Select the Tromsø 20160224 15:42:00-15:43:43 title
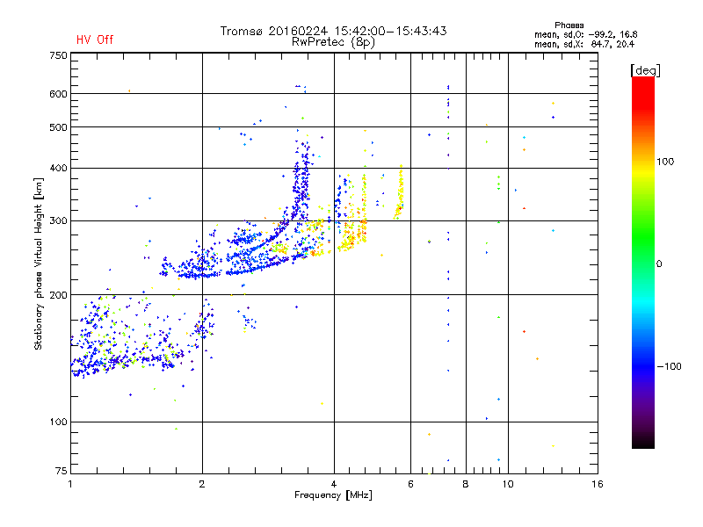Screen dimensions: 703x527 pos(333,31)
